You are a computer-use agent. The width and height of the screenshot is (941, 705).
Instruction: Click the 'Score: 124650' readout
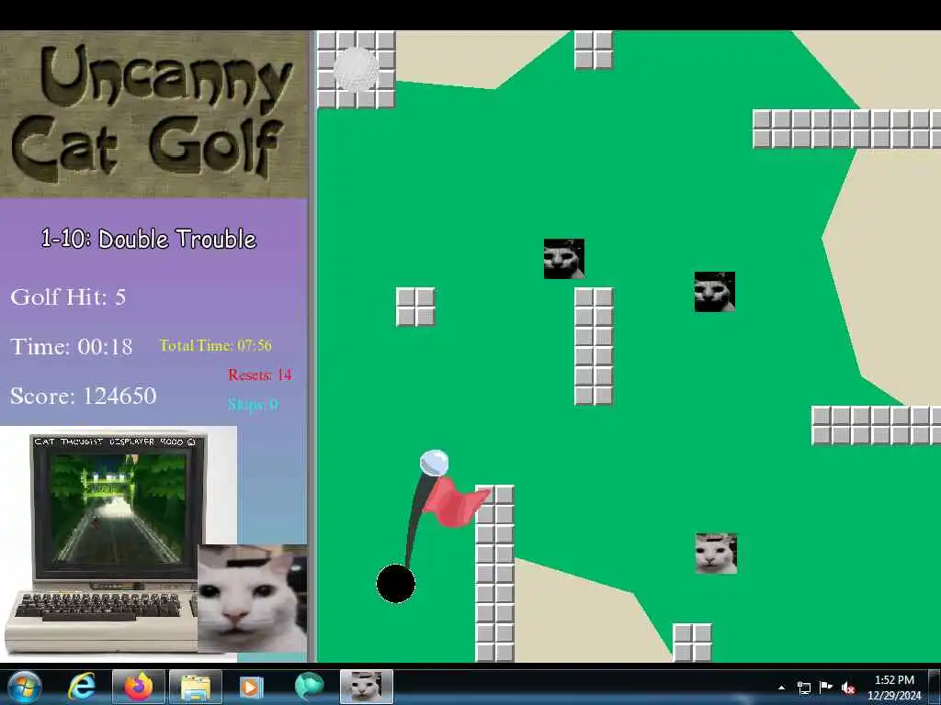(84, 396)
